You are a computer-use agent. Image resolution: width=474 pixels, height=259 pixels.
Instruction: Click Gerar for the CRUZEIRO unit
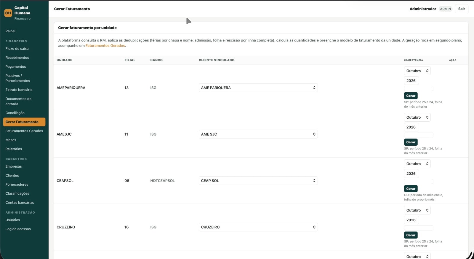coord(411,235)
